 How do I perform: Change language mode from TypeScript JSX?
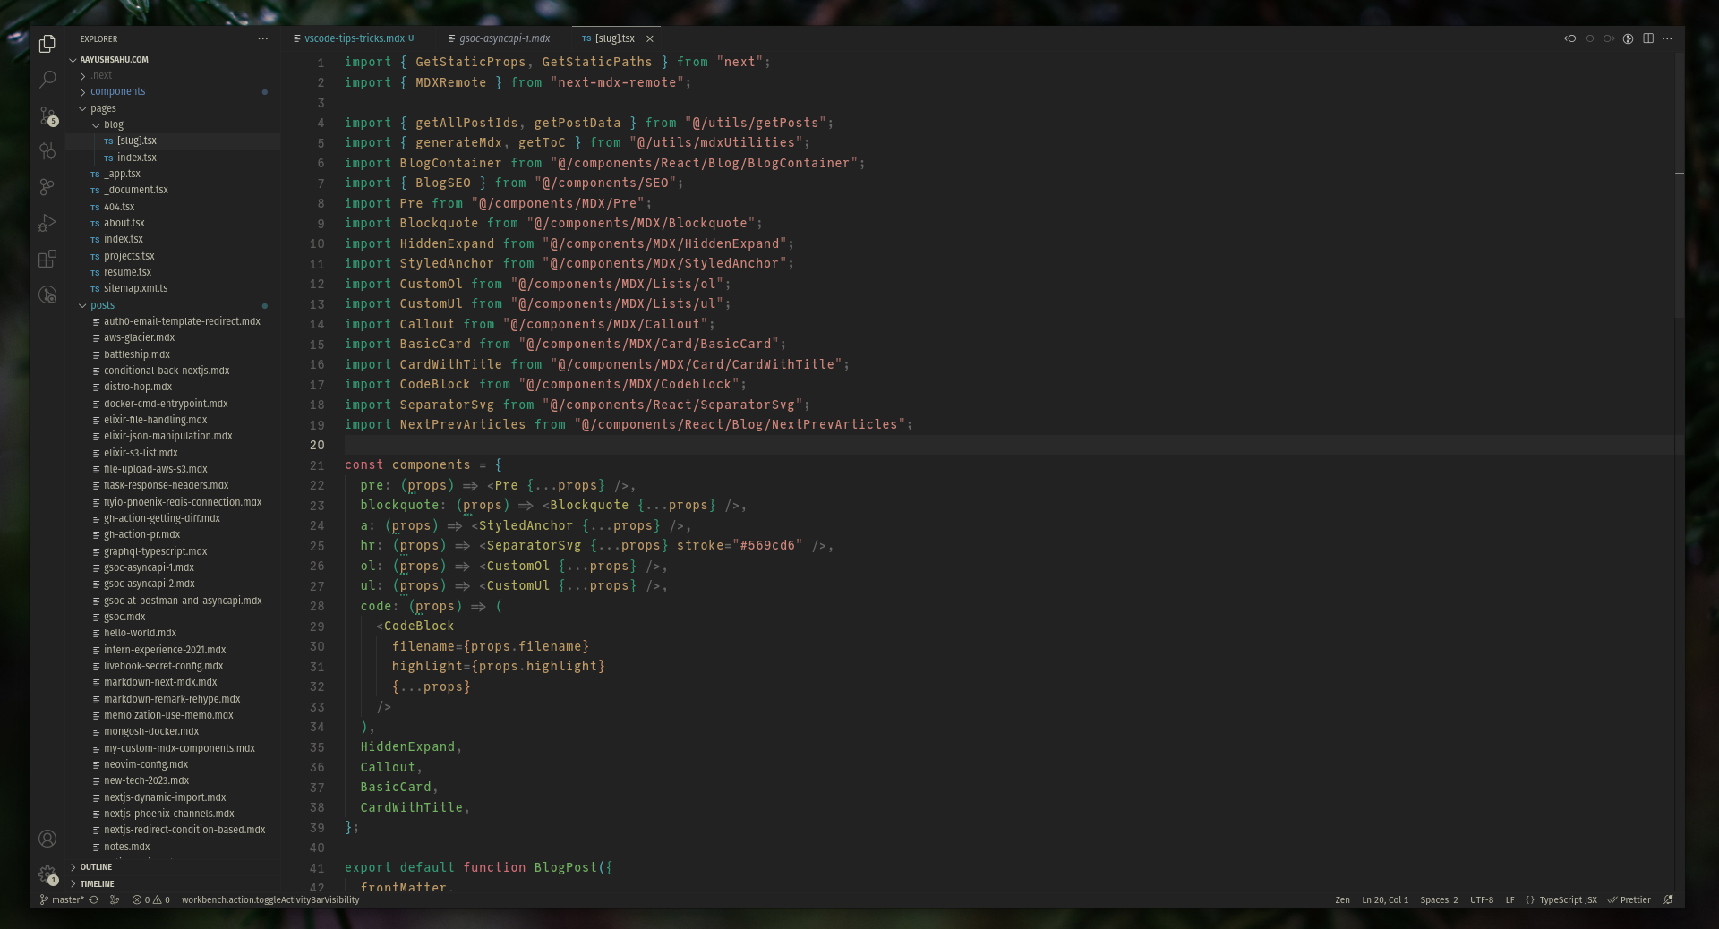(x=1567, y=900)
